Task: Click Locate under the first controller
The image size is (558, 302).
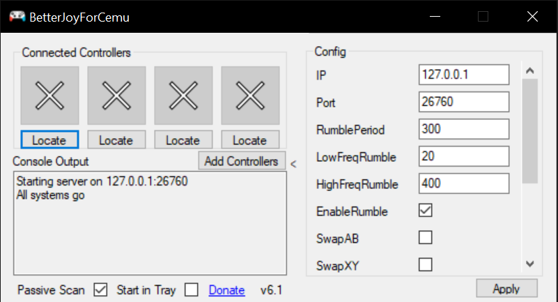Action: (x=50, y=139)
